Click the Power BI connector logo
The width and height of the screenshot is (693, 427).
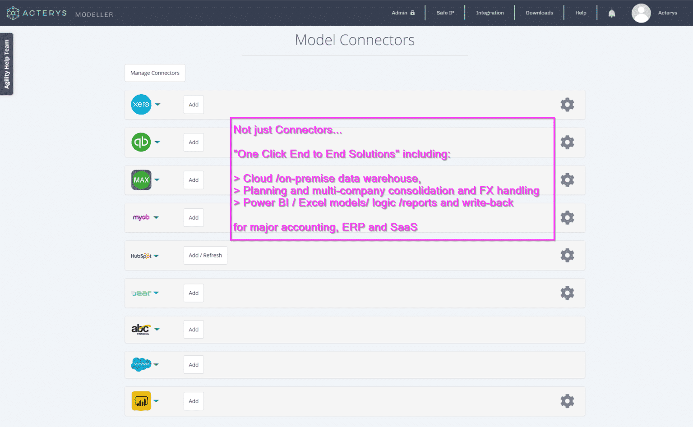141,401
